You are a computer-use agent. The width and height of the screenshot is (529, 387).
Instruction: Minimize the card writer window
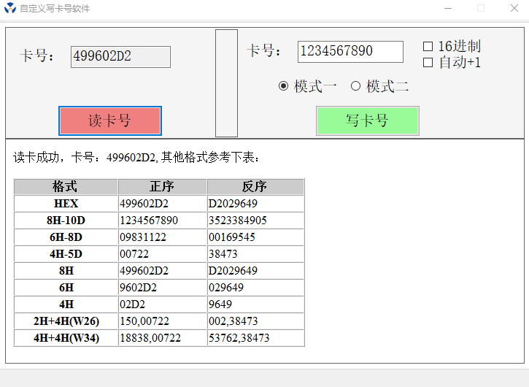coord(447,9)
